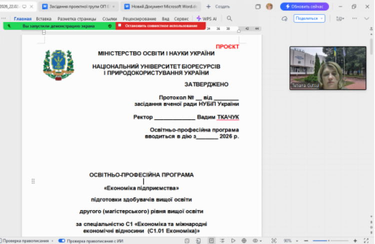The height and width of the screenshot is (244, 375).
Task: Open the Вид tab
Action: click(x=165, y=18)
